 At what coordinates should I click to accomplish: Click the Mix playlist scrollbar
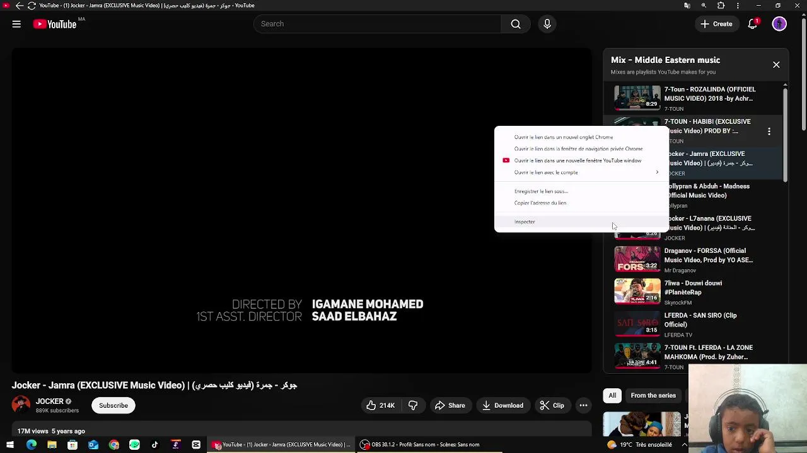785,135
